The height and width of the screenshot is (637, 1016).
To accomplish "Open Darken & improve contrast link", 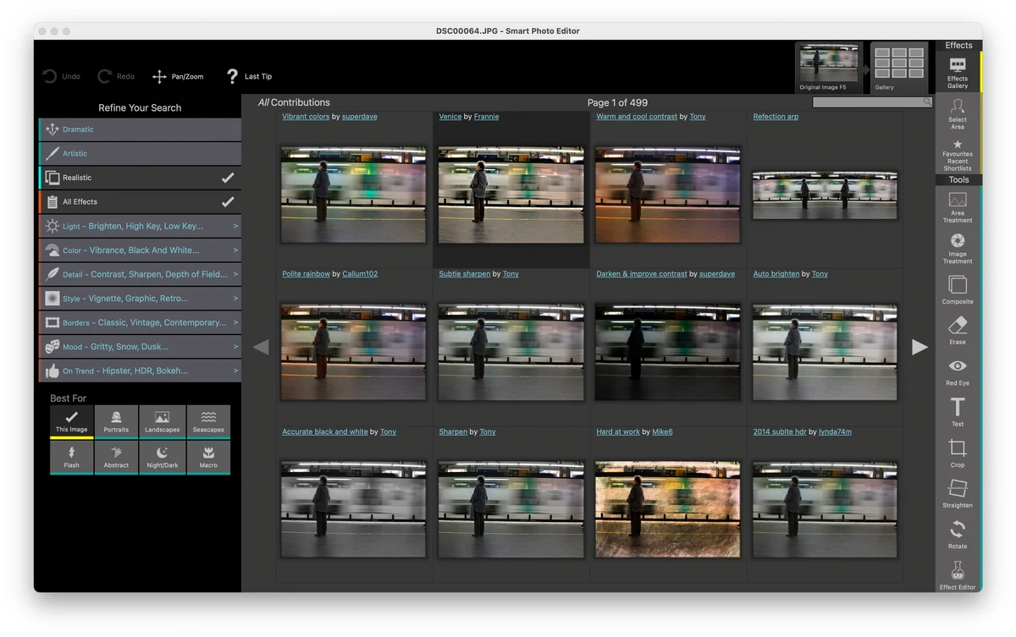I will pyautogui.click(x=642, y=274).
